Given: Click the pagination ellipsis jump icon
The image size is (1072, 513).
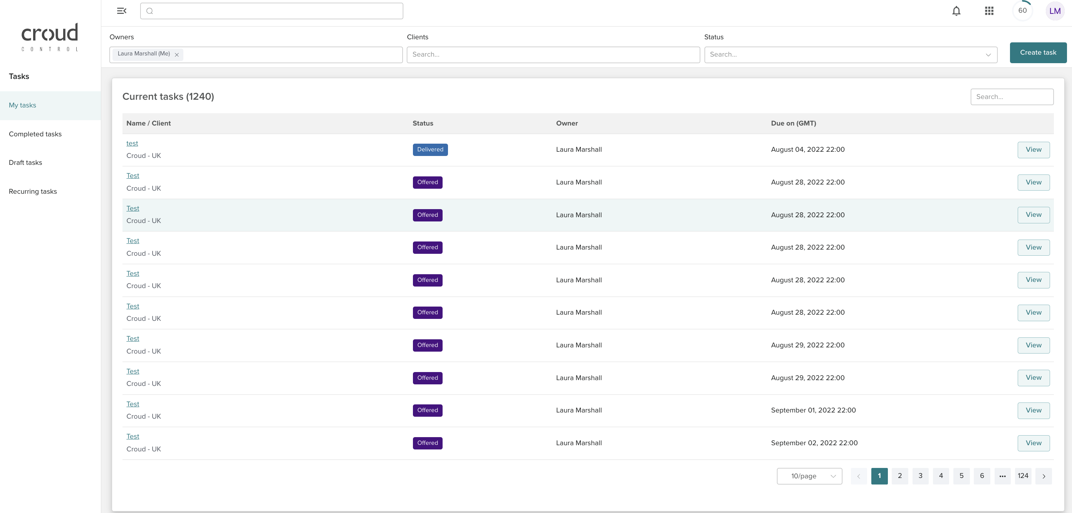Looking at the screenshot, I should coord(1002,476).
